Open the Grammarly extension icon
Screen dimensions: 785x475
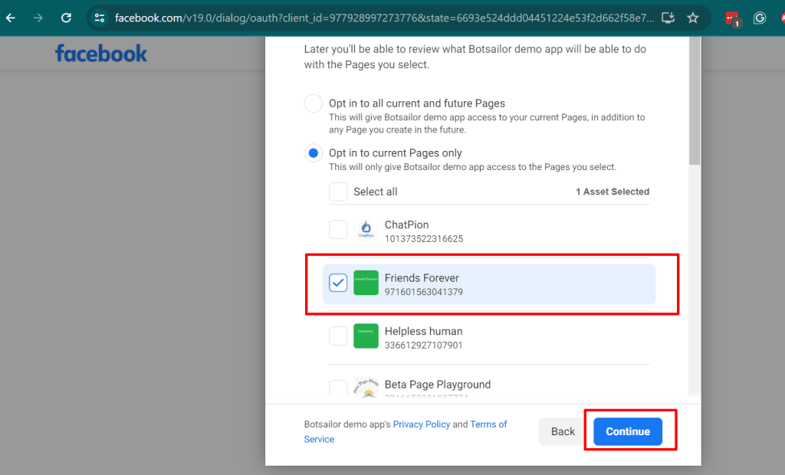[760, 18]
